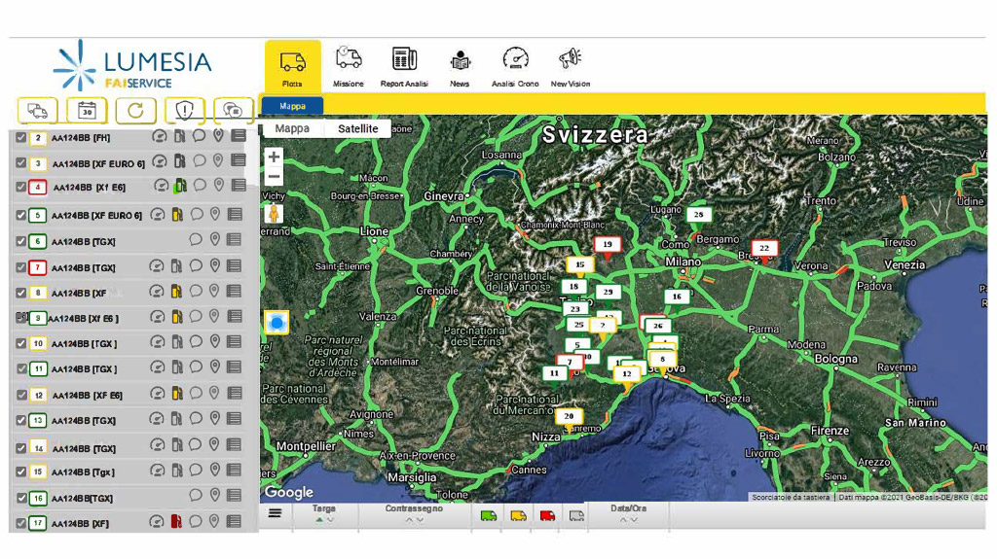Open the chat messages icon button

tap(234, 111)
